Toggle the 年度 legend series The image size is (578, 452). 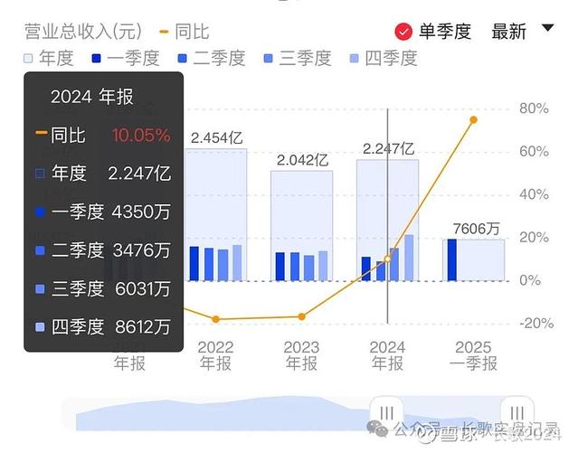[x=49, y=58]
